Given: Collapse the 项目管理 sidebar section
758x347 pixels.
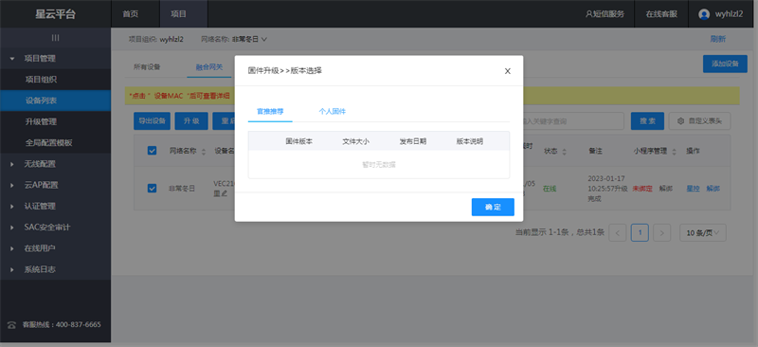Looking at the screenshot, I should click(56, 59).
